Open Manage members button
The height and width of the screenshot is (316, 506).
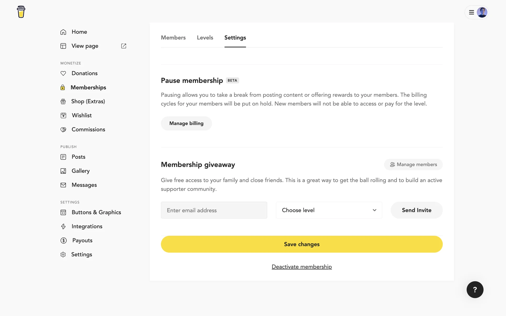point(413,165)
